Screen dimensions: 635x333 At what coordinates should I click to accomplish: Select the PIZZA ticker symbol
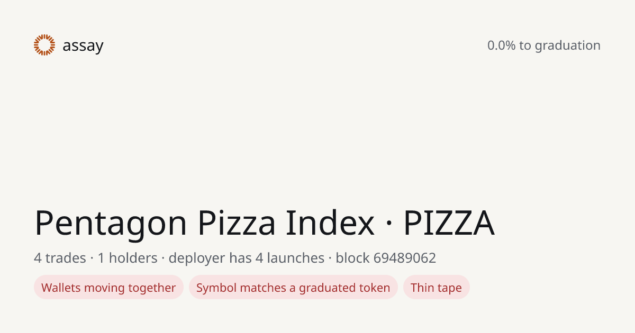pyautogui.click(x=449, y=223)
